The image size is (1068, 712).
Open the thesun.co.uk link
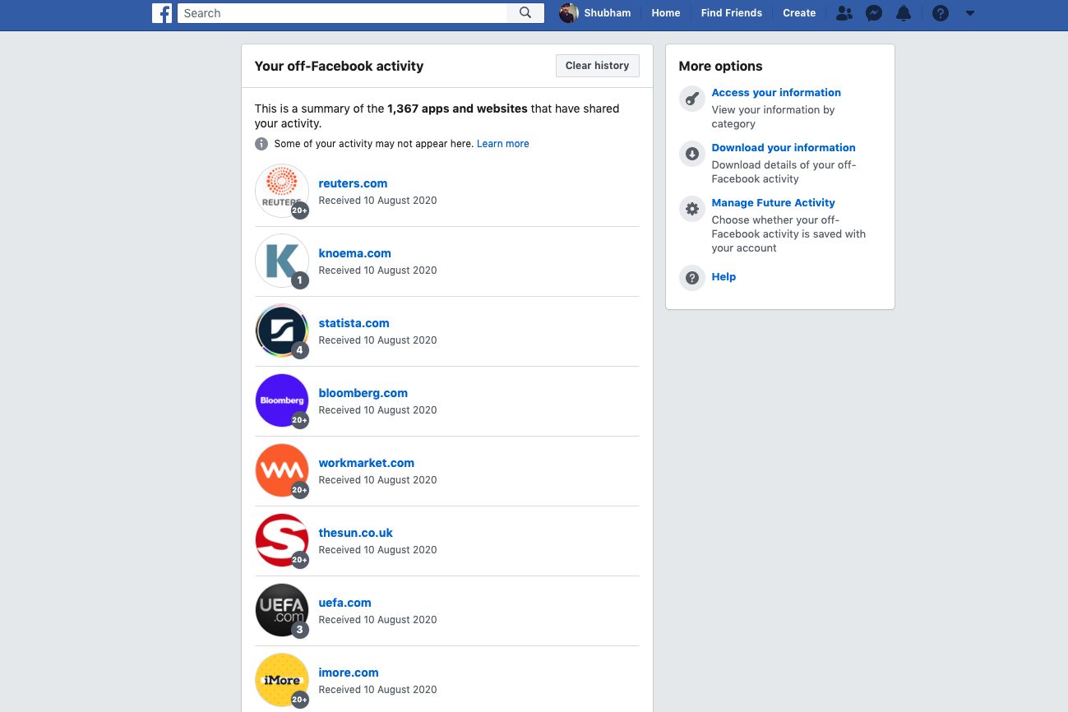tap(355, 533)
